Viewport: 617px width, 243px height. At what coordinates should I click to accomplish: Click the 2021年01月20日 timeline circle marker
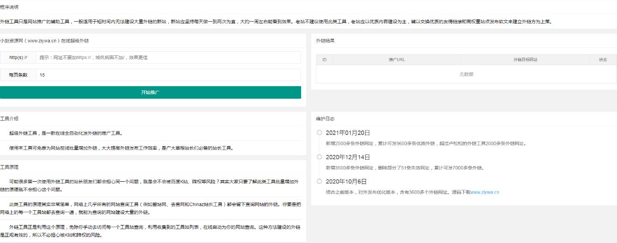click(319, 133)
